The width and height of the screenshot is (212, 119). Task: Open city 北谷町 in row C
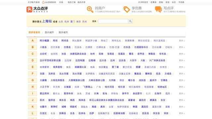pyautogui.click(x=43, y=54)
